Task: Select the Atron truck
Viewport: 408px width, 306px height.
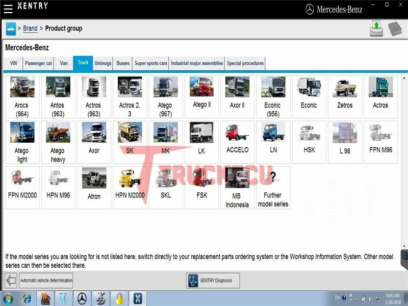Action: [94, 188]
